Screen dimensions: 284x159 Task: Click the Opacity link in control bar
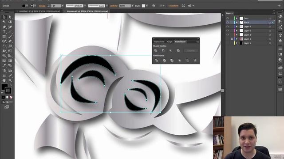click(114, 6)
